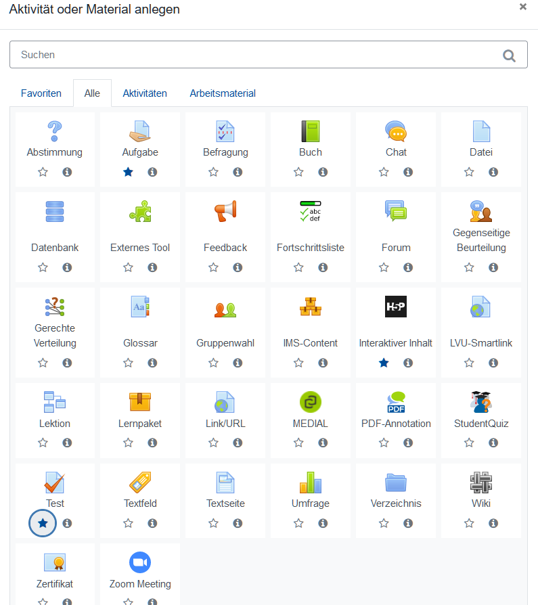
Task: Pick the IMS-Content boxes icon
Action: (311, 307)
